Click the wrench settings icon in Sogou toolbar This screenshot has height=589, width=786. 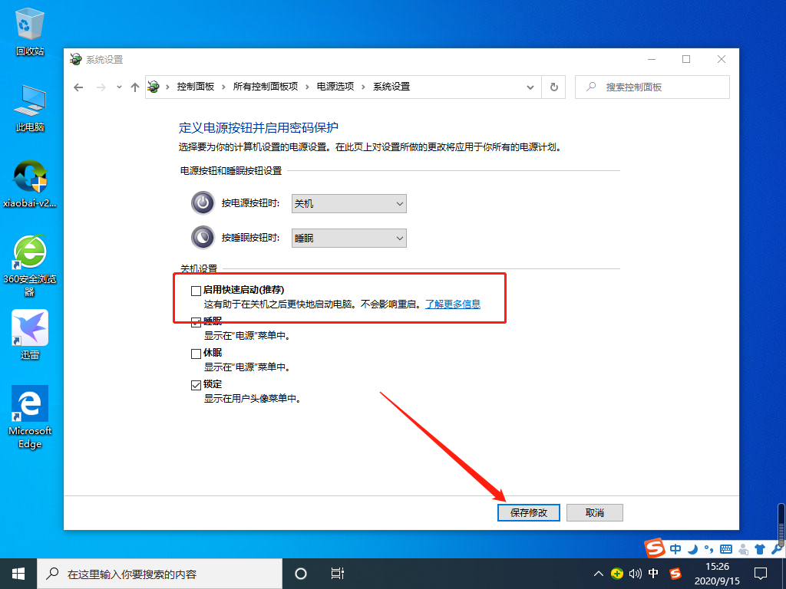pos(777,549)
